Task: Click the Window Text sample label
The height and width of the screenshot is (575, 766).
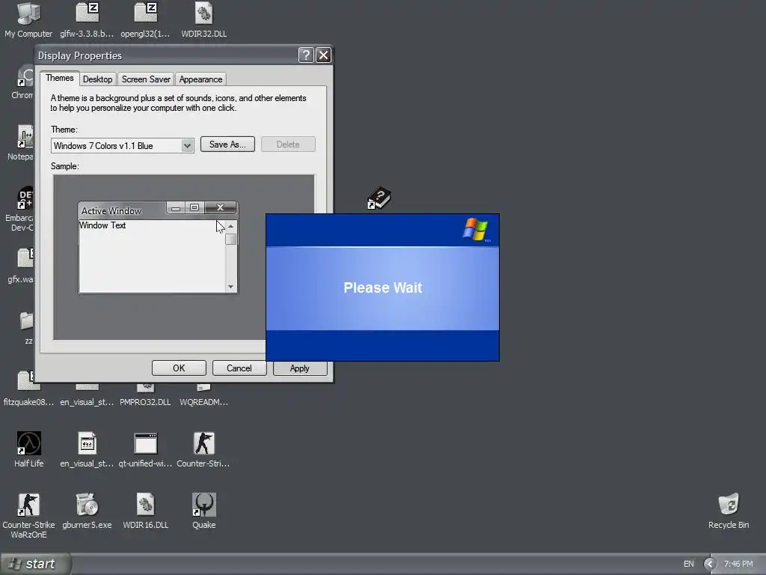Action: click(102, 225)
